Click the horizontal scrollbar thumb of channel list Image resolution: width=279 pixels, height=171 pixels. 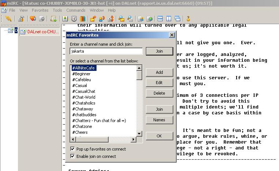92,140
